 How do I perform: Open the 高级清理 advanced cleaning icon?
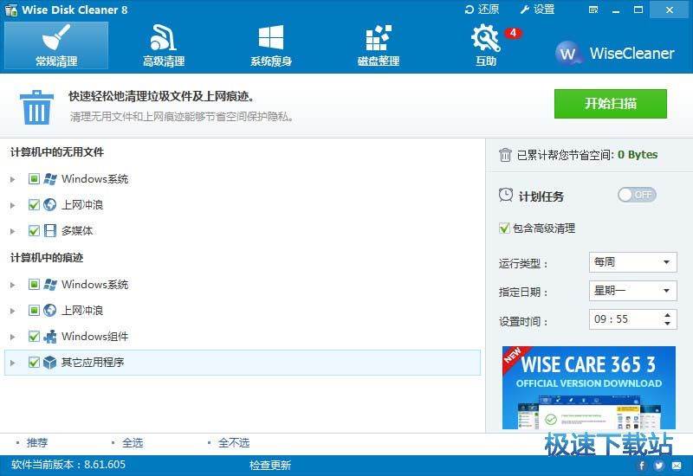tap(163, 40)
